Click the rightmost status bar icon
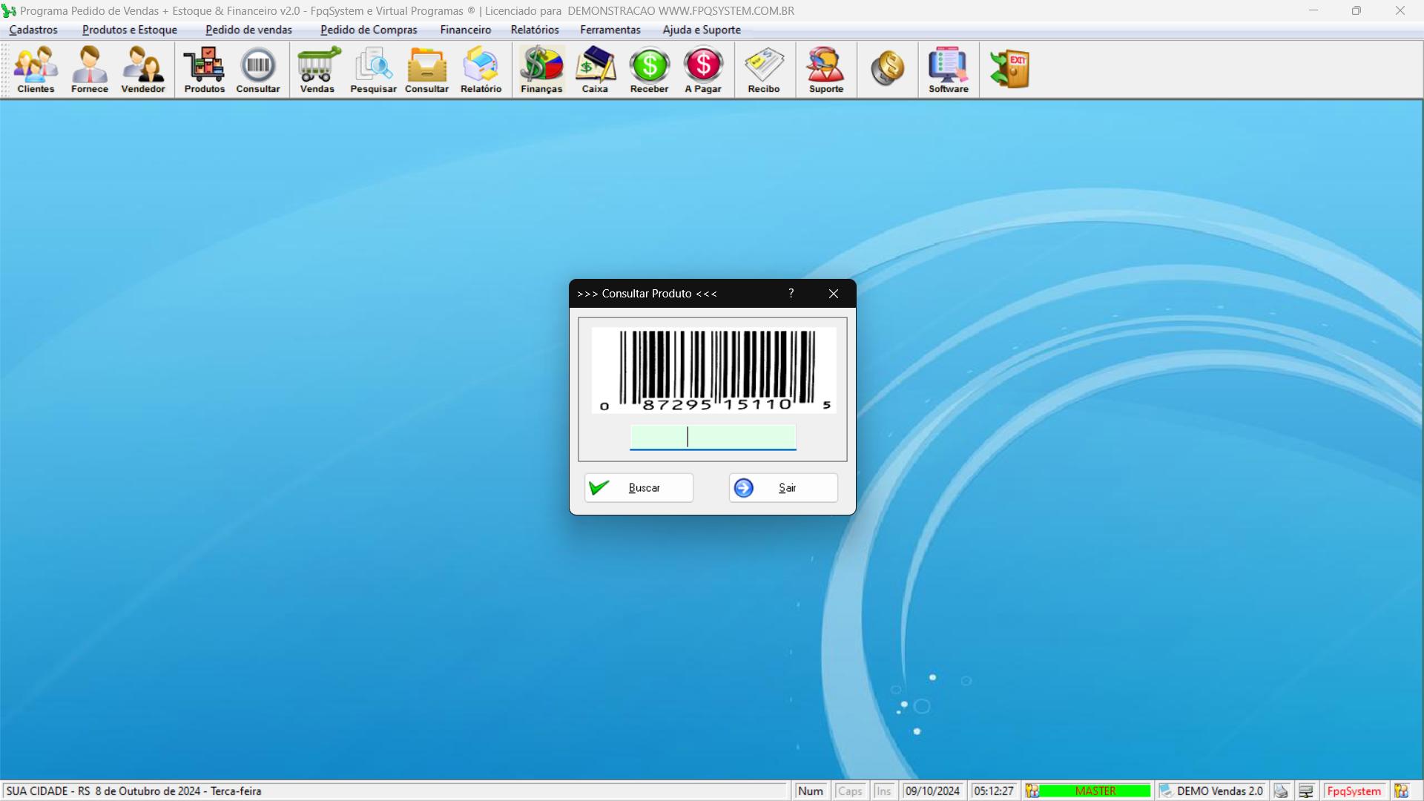1424x801 pixels. point(1401,791)
